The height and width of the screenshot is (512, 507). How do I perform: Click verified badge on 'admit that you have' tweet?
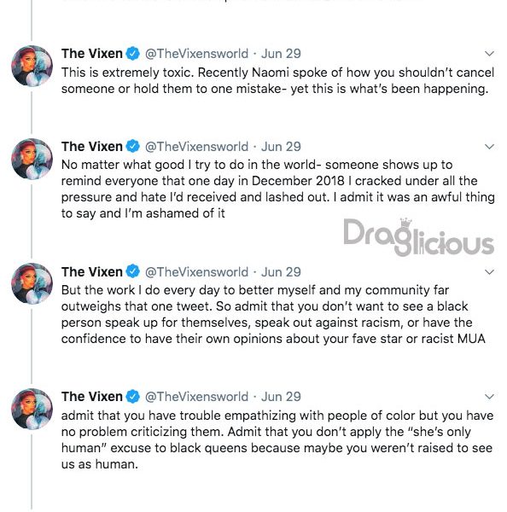coord(133,397)
